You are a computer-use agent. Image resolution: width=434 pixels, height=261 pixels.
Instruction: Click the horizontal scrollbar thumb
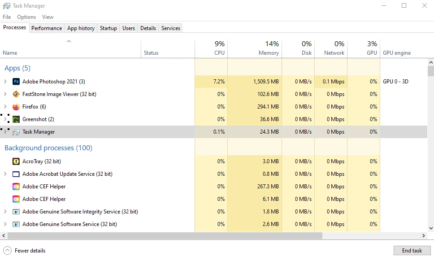[165, 236]
